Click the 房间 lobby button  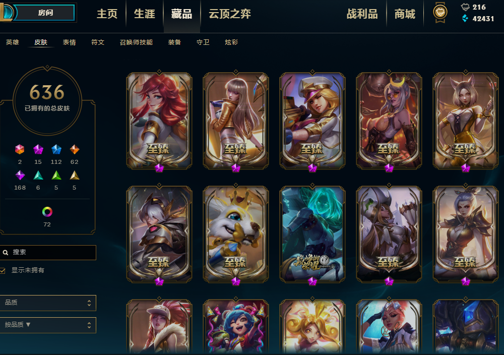tap(45, 13)
